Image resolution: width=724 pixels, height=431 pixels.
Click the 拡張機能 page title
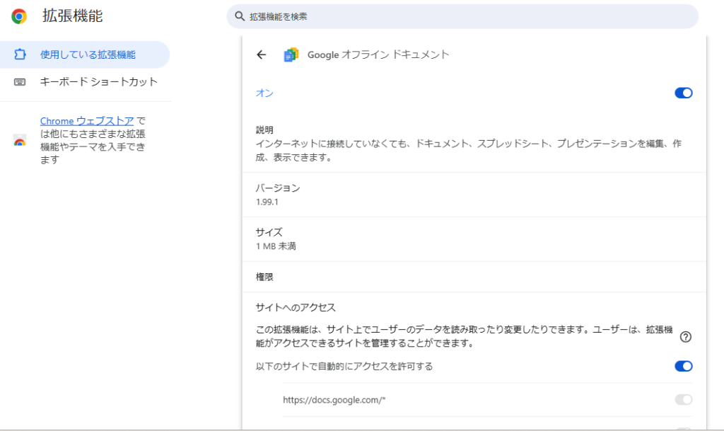click(72, 16)
